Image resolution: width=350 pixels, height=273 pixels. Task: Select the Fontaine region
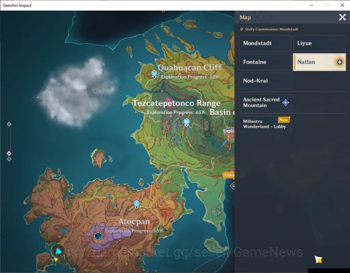tap(265, 62)
